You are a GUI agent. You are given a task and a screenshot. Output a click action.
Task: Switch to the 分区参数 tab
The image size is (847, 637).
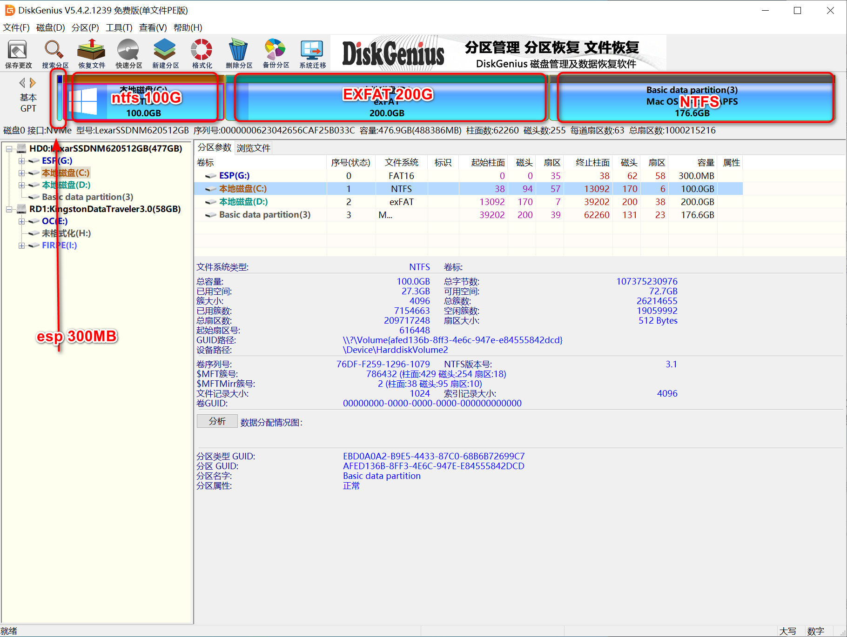pos(214,147)
